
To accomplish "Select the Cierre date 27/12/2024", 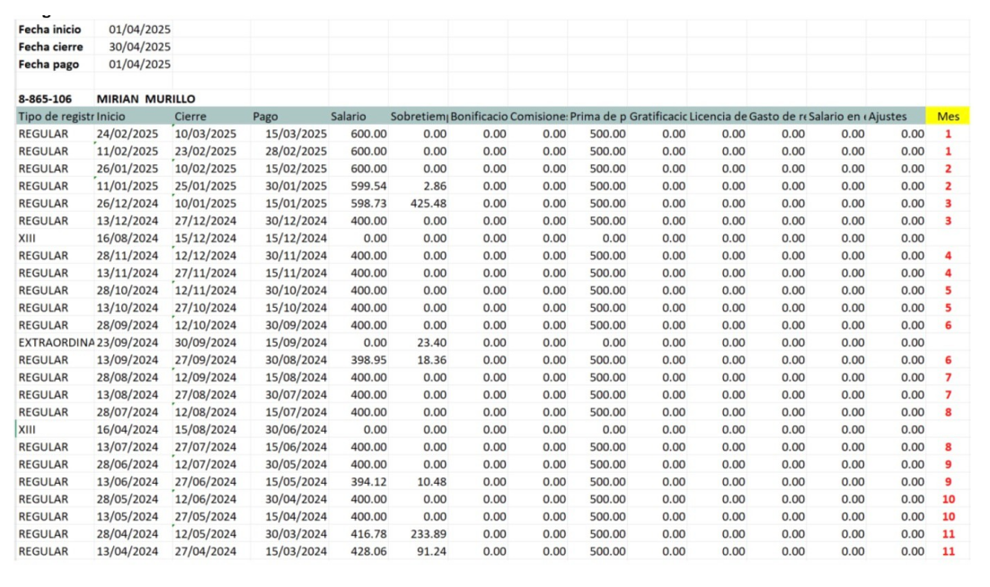I will pos(205,221).
